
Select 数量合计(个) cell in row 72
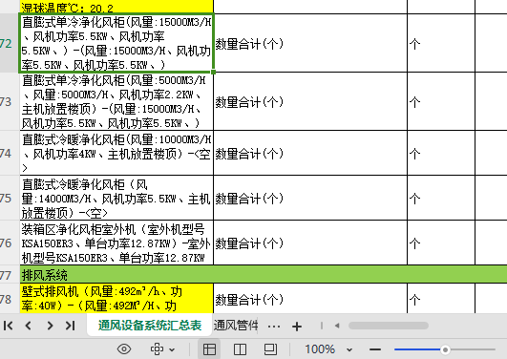[x=310, y=43]
